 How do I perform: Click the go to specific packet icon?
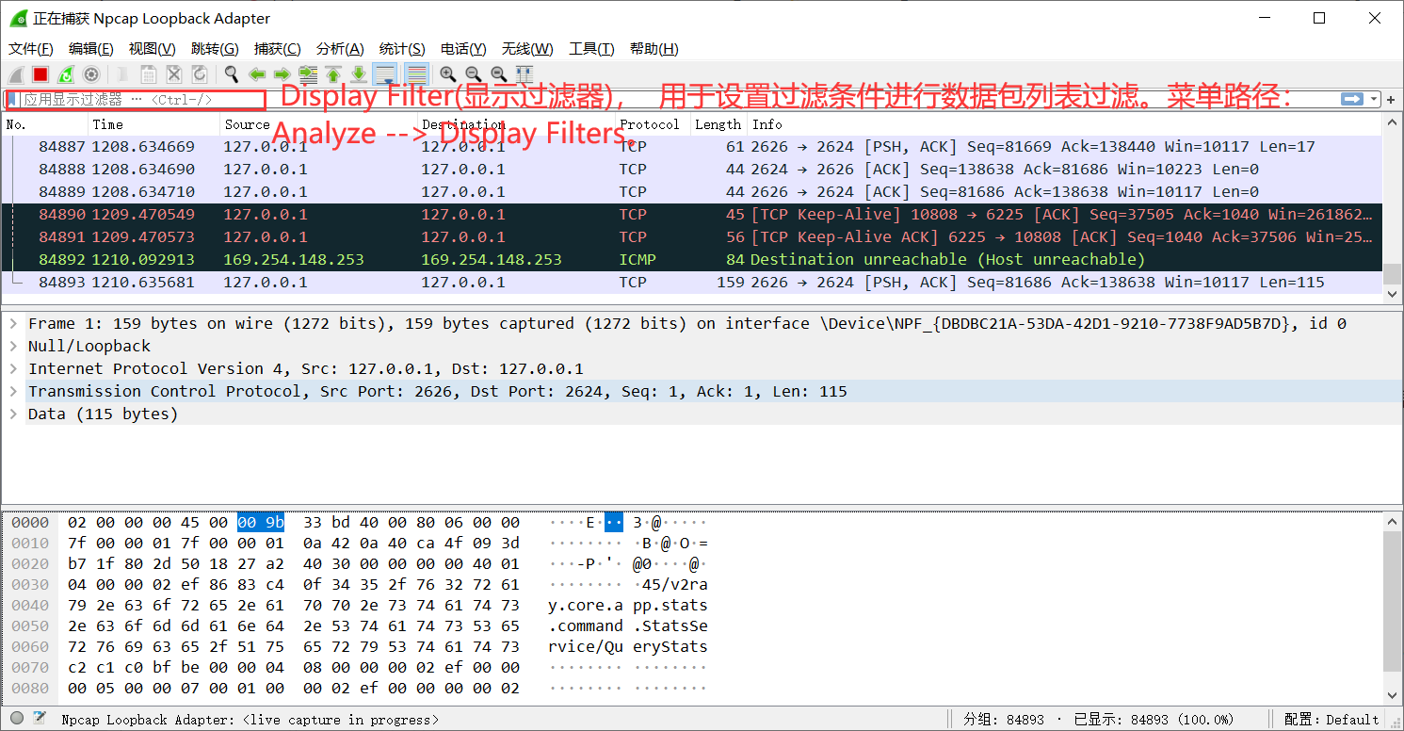tap(307, 74)
